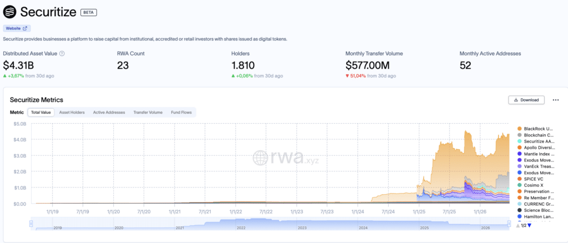The width and height of the screenshot is (568, 243).
Task: Hide the Securitize AA... legend series
Action: (x=536, y=141)
